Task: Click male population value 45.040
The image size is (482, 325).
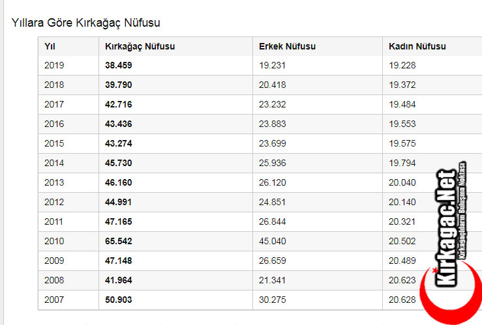Action: coord(272,242)
